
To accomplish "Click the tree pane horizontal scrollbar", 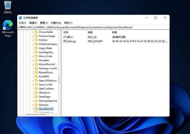I will click(36, 115).
